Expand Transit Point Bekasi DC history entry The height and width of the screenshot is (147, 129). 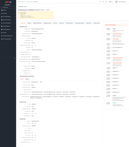point(123,47)
